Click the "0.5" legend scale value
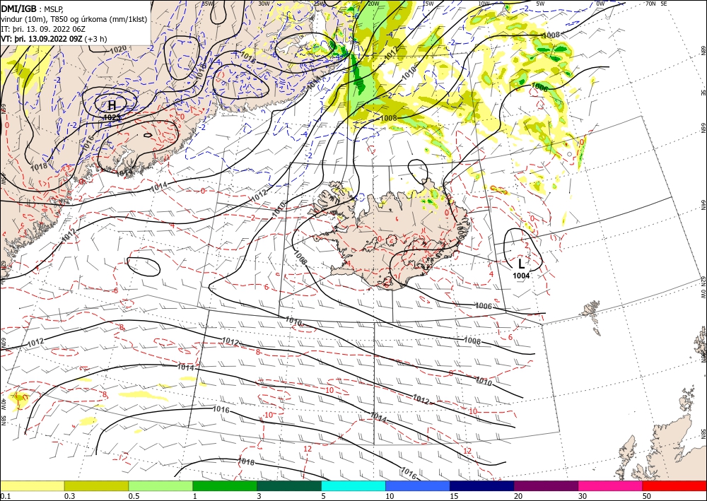The width and height of the screenshot is (707, 501). pos(133,496)
